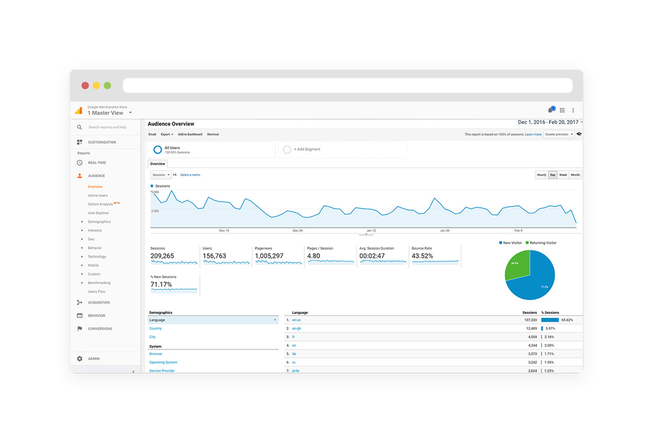
Task: Click the Behavior section icon
Action: tap(80, 315)
